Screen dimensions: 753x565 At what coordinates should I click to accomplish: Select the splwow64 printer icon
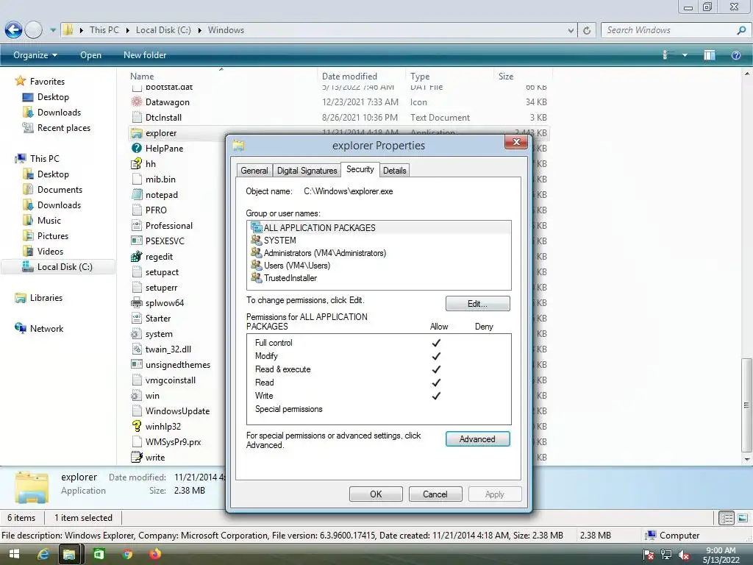pos(137,302)
